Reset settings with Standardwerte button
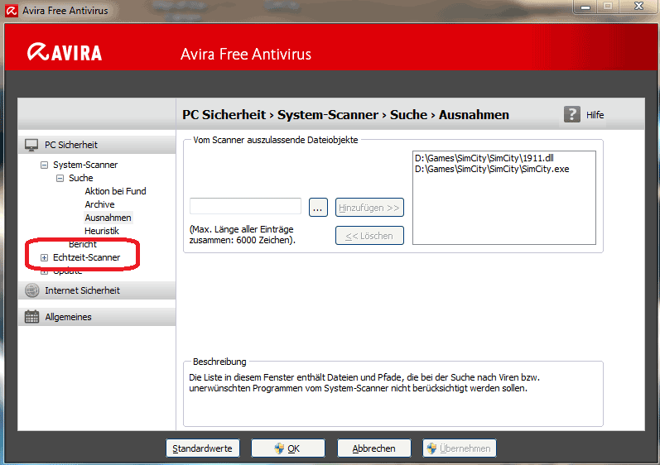The width and height of the screenshot is (660, 465). (x=202, y=448)
